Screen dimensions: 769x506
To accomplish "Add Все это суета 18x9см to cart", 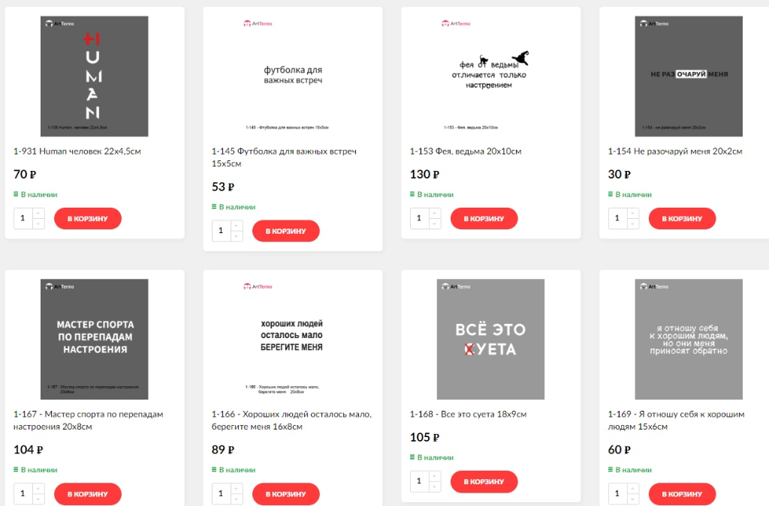I will pyautogui.click(x=484, y=481).
